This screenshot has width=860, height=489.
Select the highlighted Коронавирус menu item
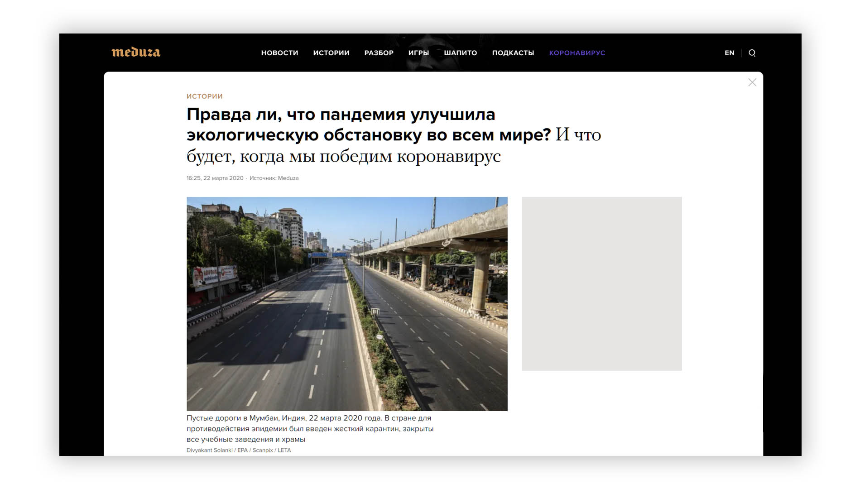(x=577, y=53)
